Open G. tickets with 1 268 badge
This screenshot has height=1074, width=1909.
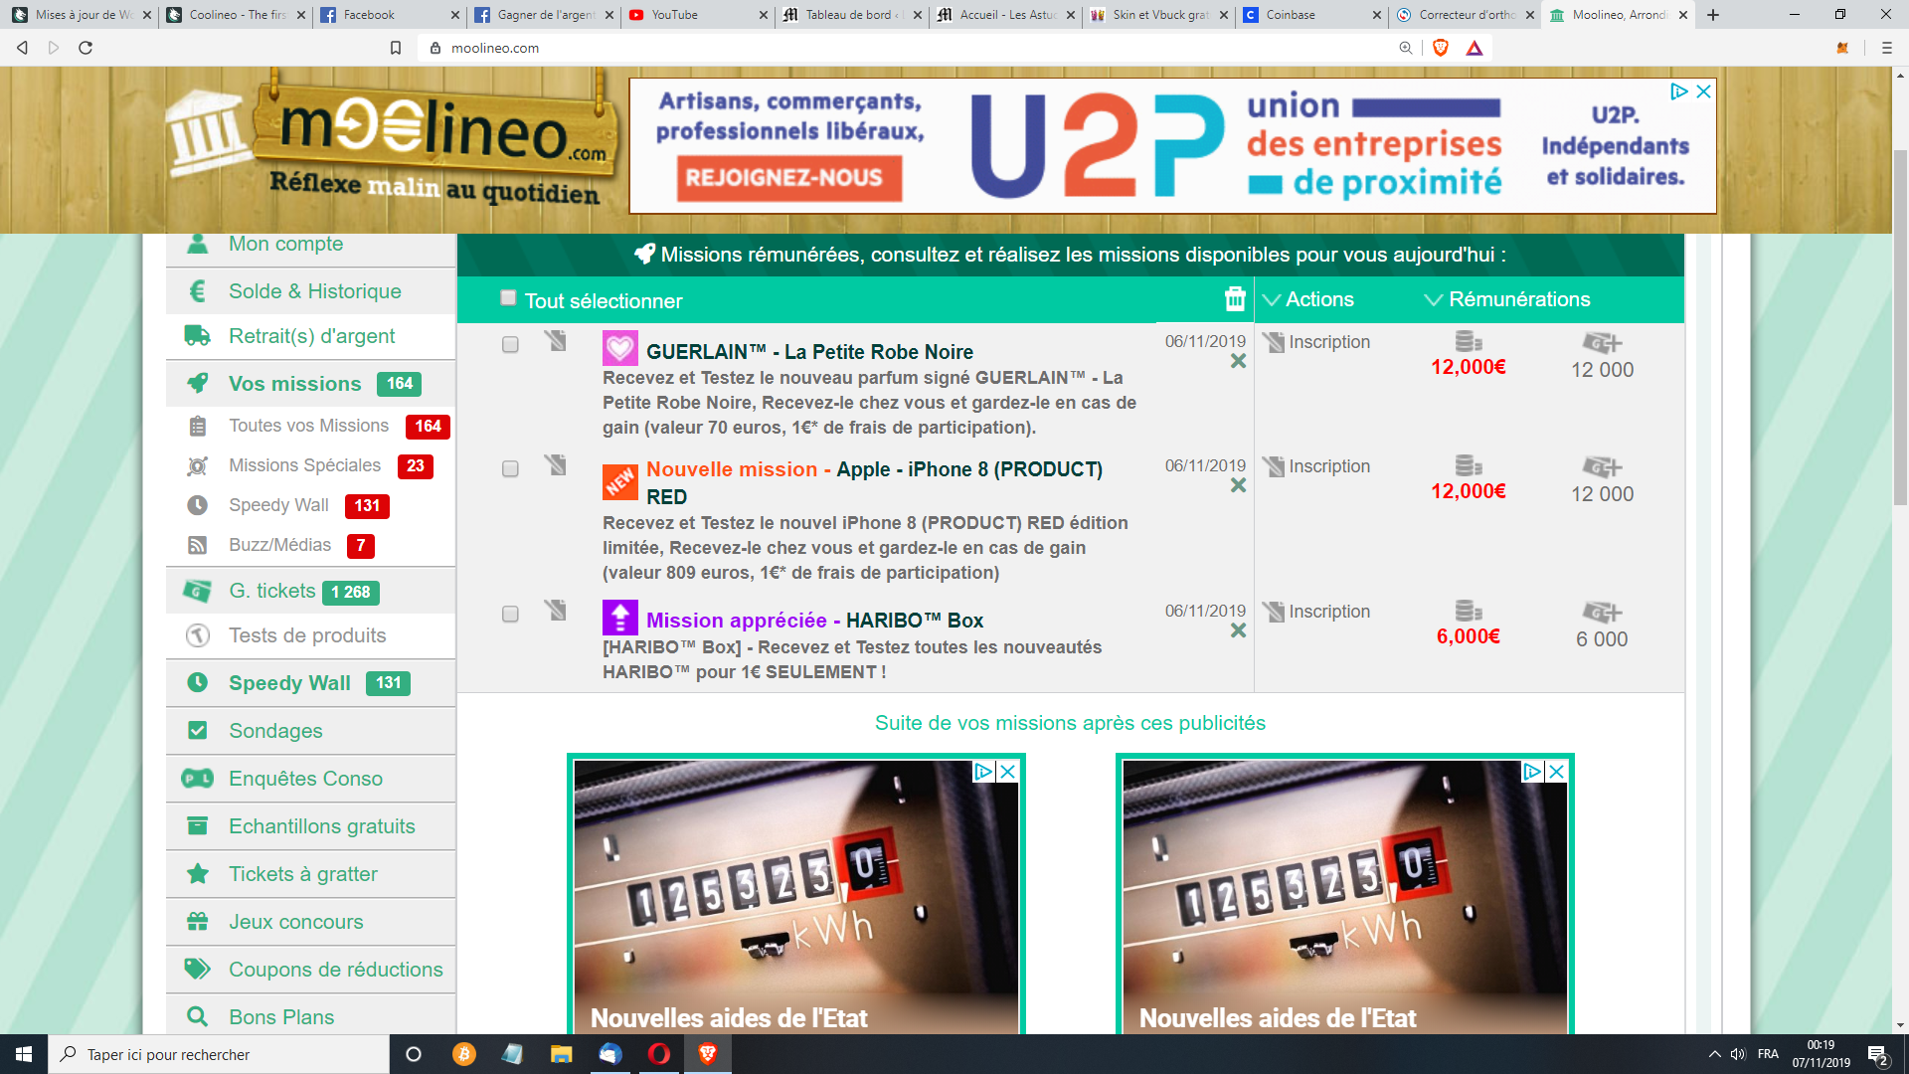tap(310, 591)
